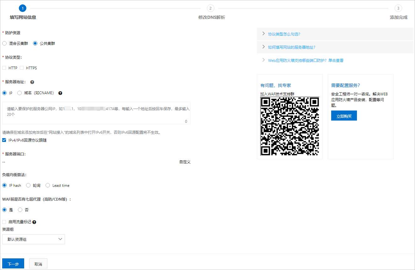Click the step 2 circle icon
Viewport: 415px width, 270px height.
click(210, 8)
